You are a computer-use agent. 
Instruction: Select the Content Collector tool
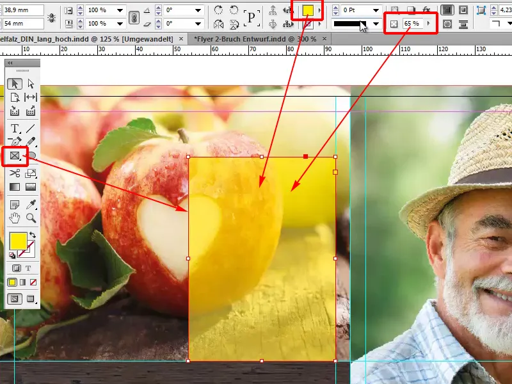click(x=14, y=111)
